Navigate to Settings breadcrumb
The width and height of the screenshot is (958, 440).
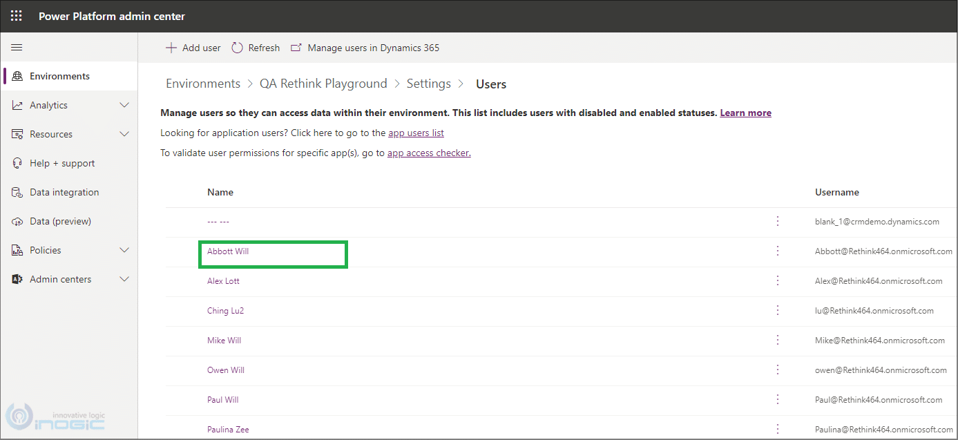pyautogui.click(x=428, y=84)
